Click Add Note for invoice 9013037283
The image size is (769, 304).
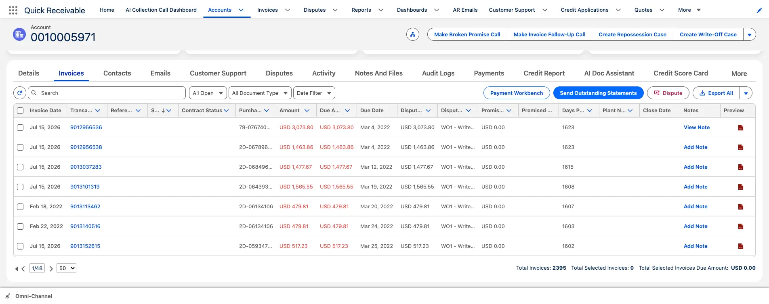tap(695, 167)
